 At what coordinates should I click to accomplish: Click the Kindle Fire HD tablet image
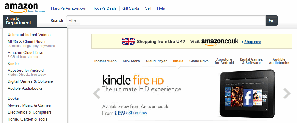coord(247,94)
